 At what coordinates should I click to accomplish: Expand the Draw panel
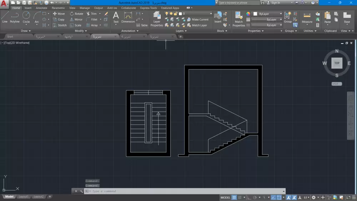[x=26, y=31]
